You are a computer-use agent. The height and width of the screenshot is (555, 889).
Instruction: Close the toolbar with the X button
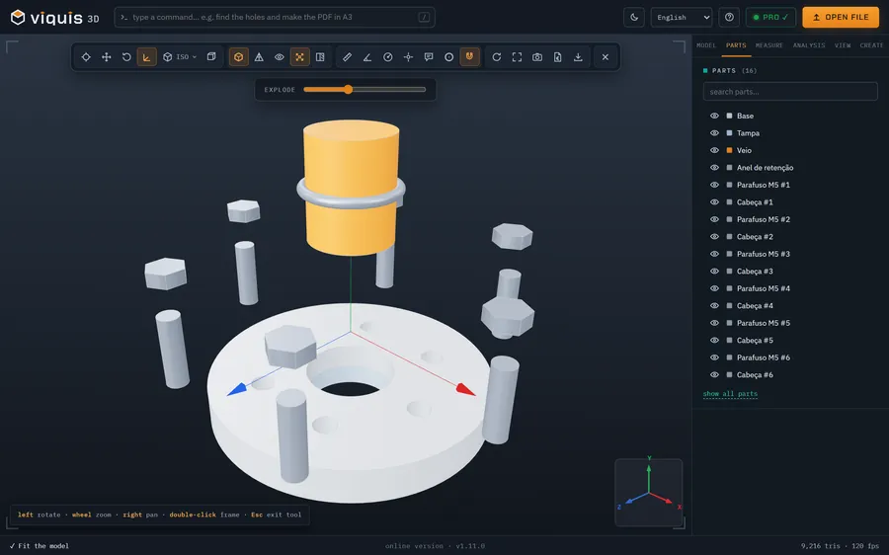606,57
